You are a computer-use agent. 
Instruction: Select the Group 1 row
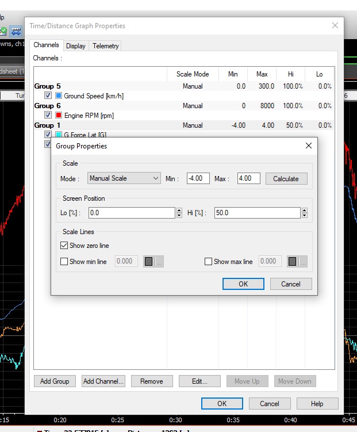[x=184, y=125]
